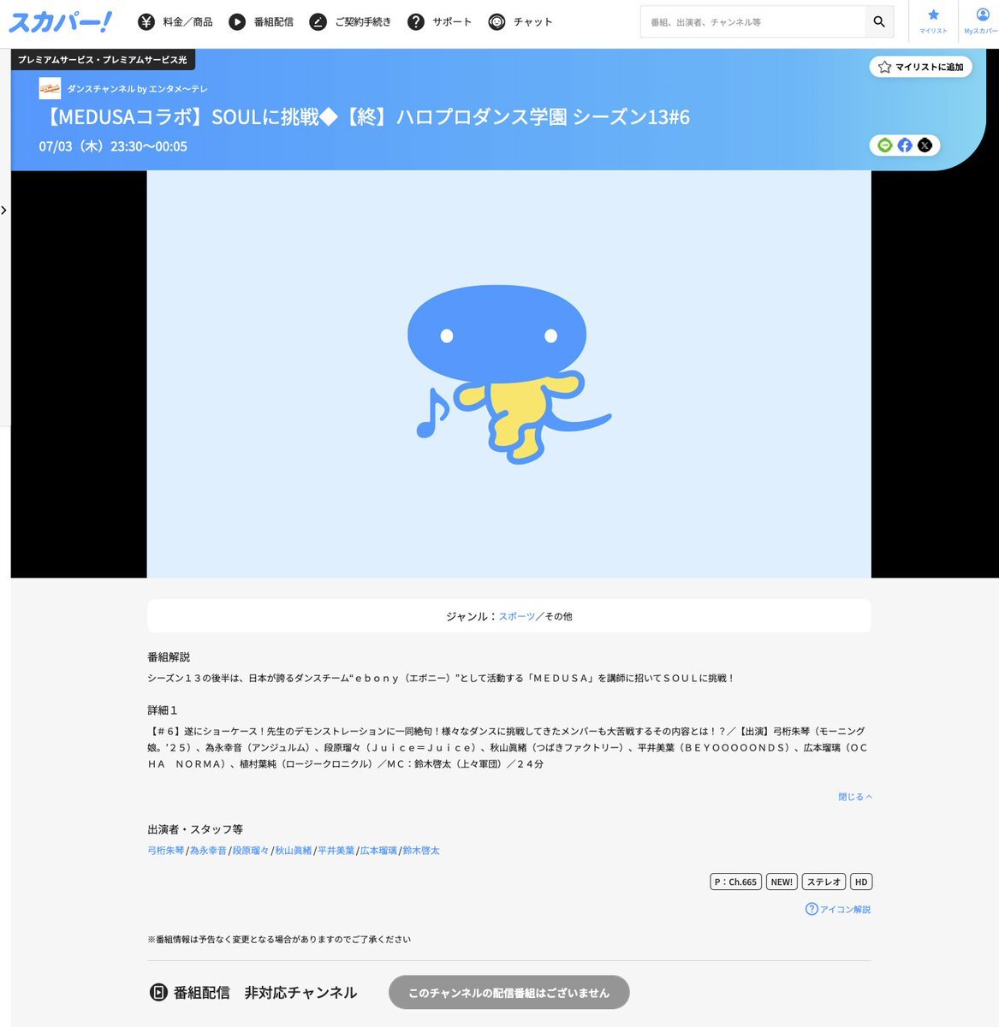This screenshot has height=1027, width=999.
Task: Click the 番組配信 section play icon
Action: click(x=158, y=993)
